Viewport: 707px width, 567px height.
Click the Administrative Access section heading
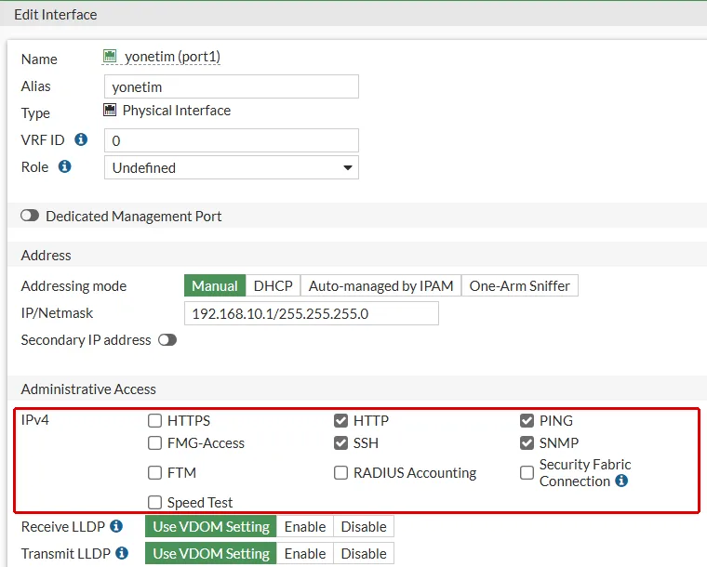(x=88, y=389)
